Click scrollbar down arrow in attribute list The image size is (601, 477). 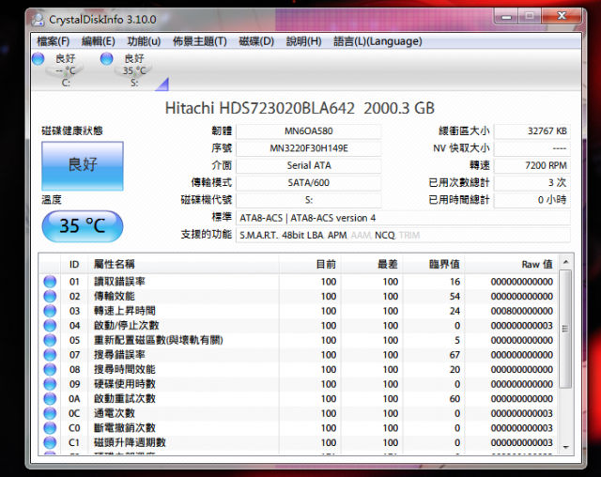(565, 447)
